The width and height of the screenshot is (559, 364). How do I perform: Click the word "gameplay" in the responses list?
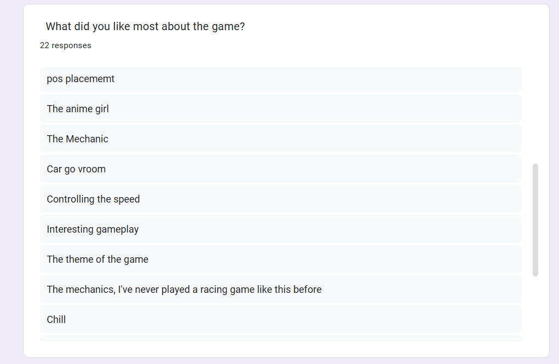(x=116, y=229)
